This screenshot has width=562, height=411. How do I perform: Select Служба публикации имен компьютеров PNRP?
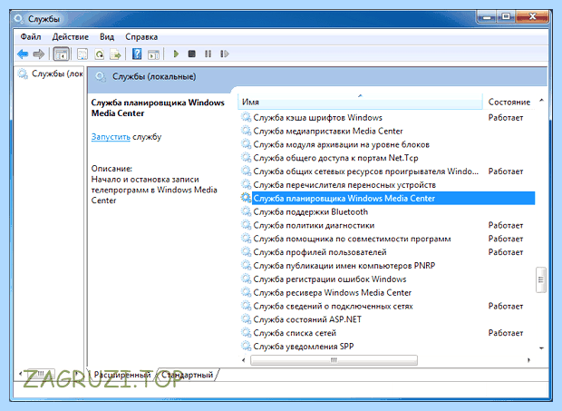click(344, 266)
